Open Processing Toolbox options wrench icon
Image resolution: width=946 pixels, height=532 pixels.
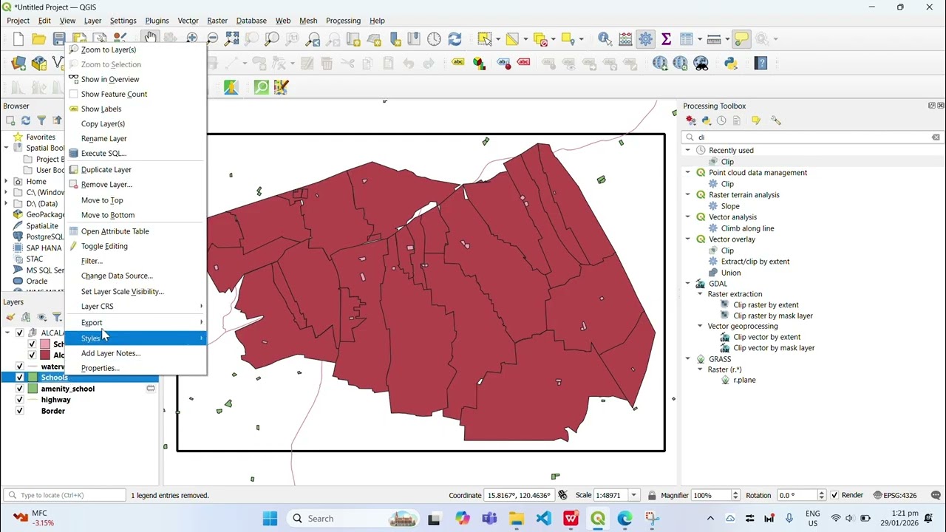[775, 120]
